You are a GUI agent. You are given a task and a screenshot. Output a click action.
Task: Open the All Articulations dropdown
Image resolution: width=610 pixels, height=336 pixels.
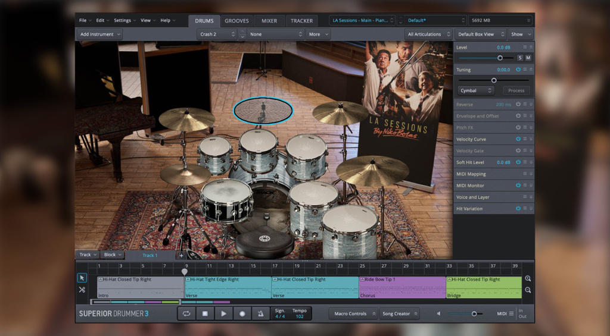tap(429, 34)
